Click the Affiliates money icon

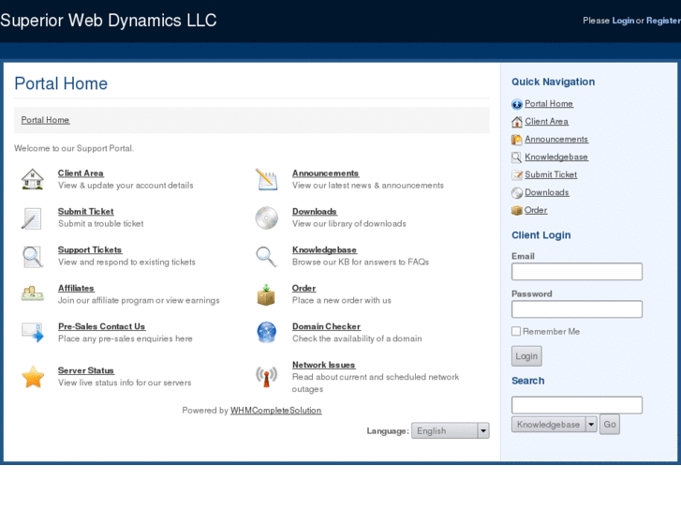[33, 293]
